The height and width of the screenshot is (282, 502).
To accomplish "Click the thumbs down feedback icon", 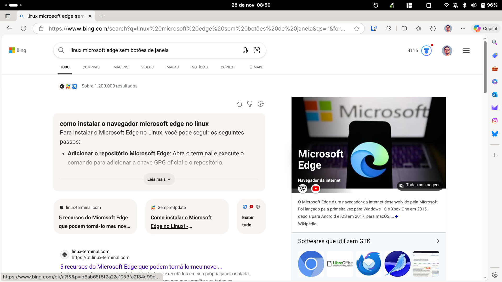I will [x=250, y=104].
